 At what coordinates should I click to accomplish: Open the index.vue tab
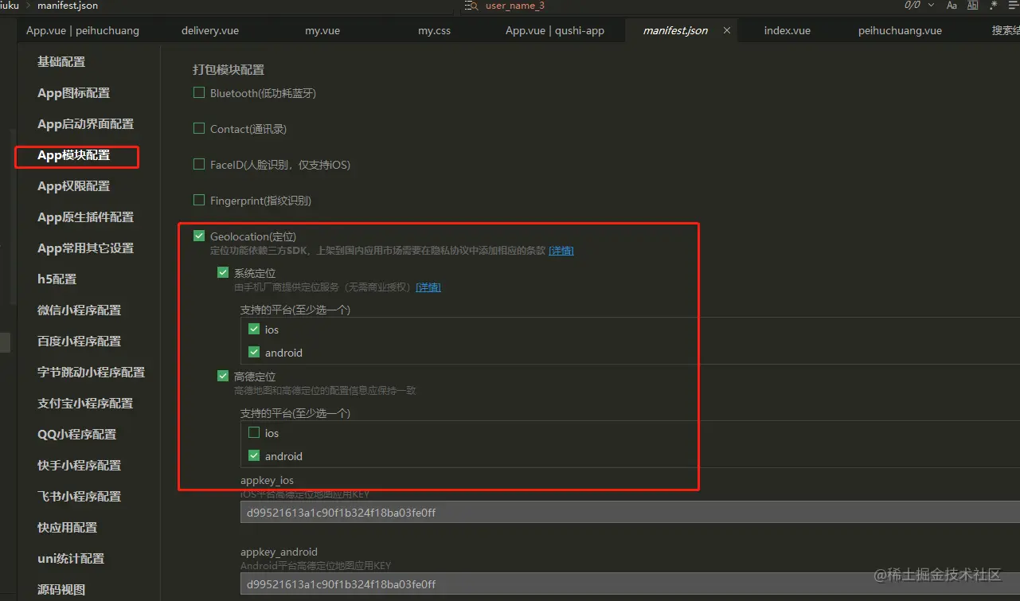[x=787, y=30]
